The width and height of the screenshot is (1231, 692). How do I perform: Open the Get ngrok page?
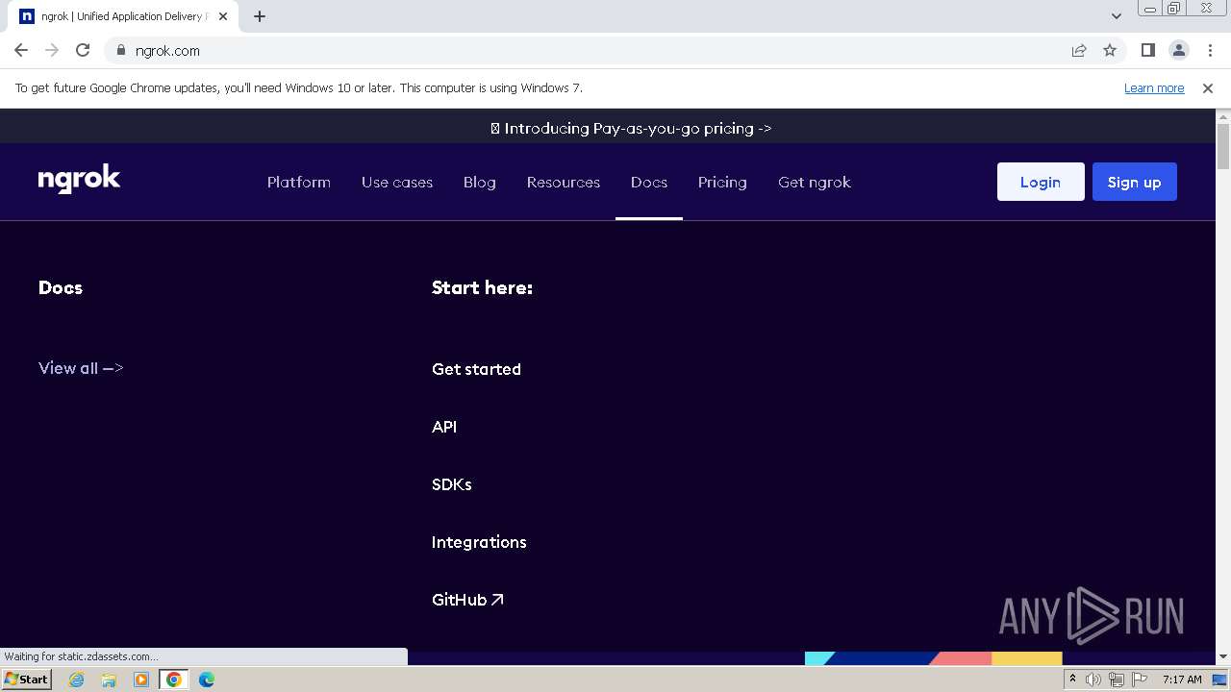point(815,182)
